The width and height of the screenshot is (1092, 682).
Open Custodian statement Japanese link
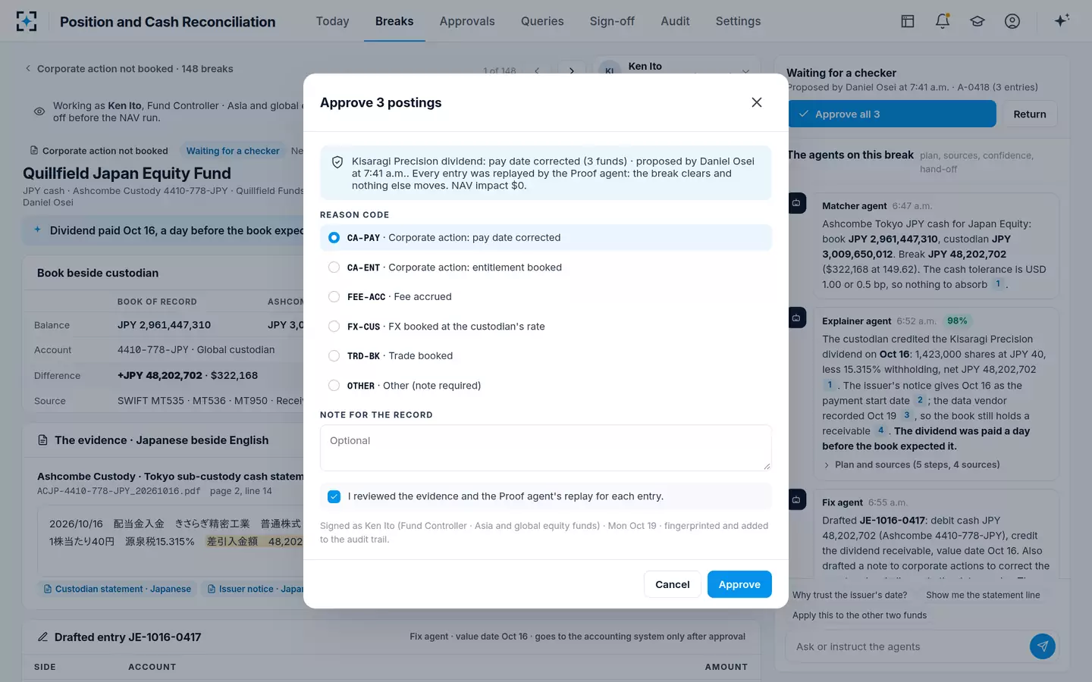tap(118, 589)
